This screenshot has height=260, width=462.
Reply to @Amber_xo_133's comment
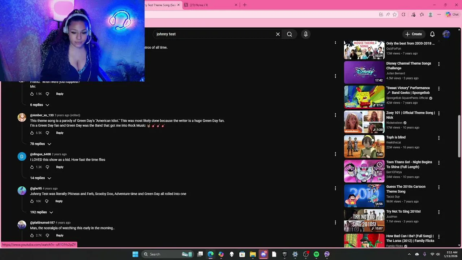[60, 133]
